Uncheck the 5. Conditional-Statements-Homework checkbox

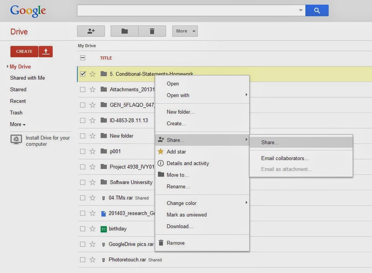pyautogui.click(x=82, y=74)
